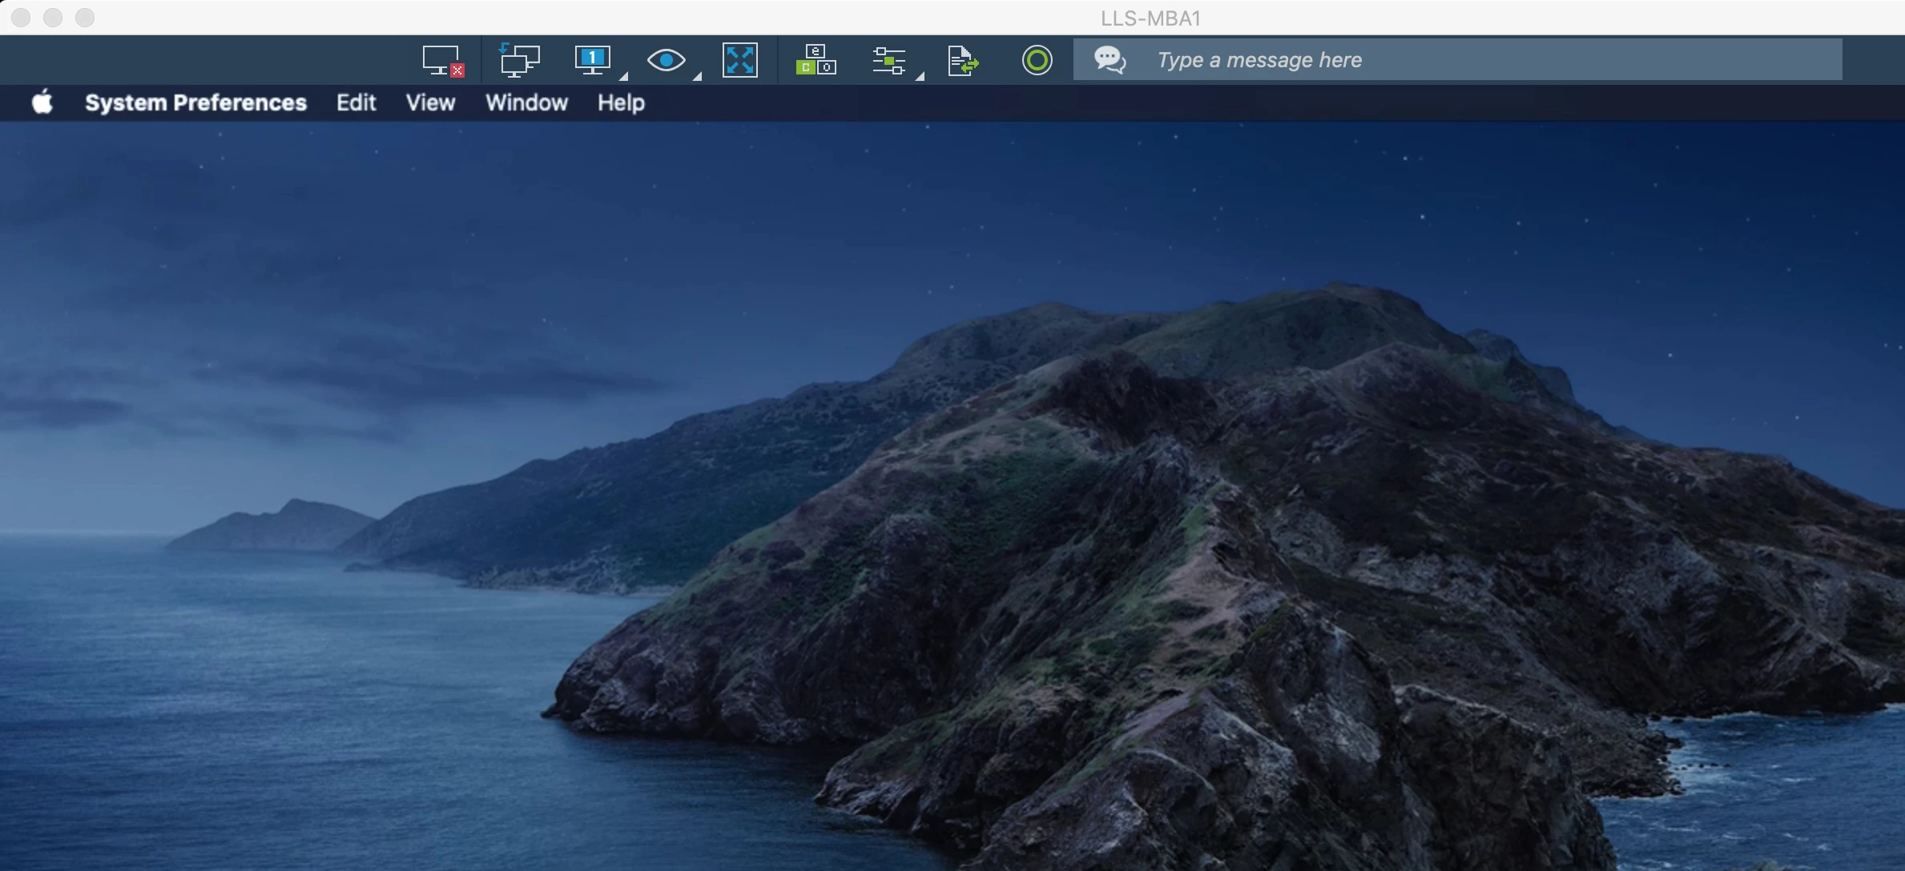The width and height of the screenshot is (1905, 871).
Task: Click the switch remote screens icon
Action: pos(519,60)
